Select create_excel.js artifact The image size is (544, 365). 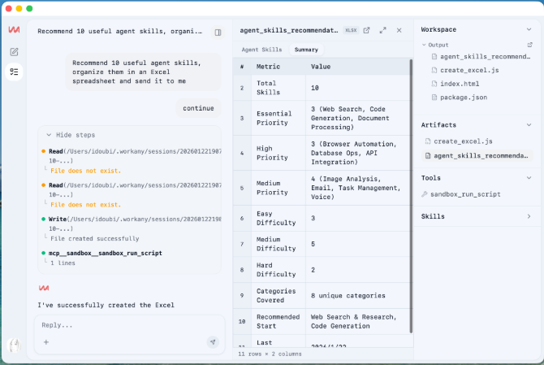pyautogui.click(x=459, y=141)
